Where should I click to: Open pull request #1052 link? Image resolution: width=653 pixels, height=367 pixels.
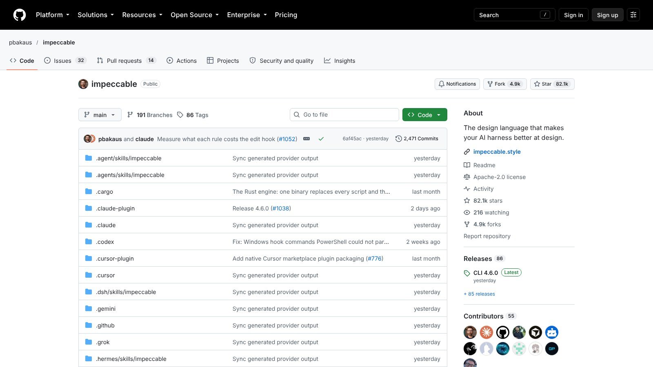pyautogui.click(x=287, y=139)
